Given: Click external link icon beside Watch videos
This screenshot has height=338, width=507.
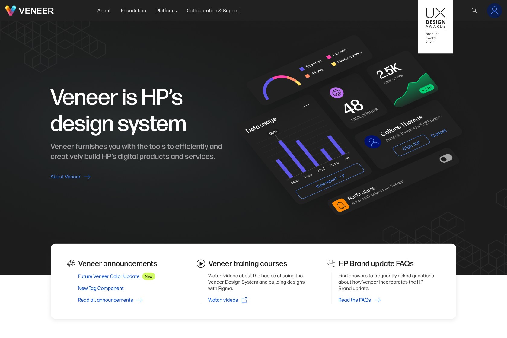Looking at the screenshot, I should click(x=244, y=300).
